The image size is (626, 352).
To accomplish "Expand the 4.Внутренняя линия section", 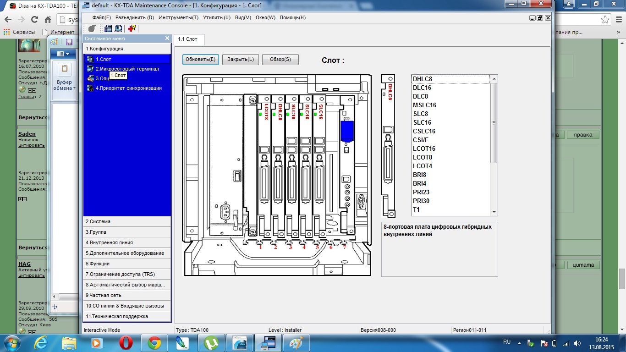I will pos(127,242).
